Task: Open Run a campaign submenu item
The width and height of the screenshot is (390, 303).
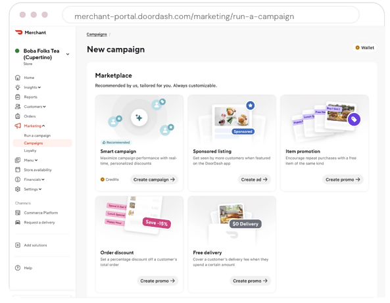Action: pos(37,135)
